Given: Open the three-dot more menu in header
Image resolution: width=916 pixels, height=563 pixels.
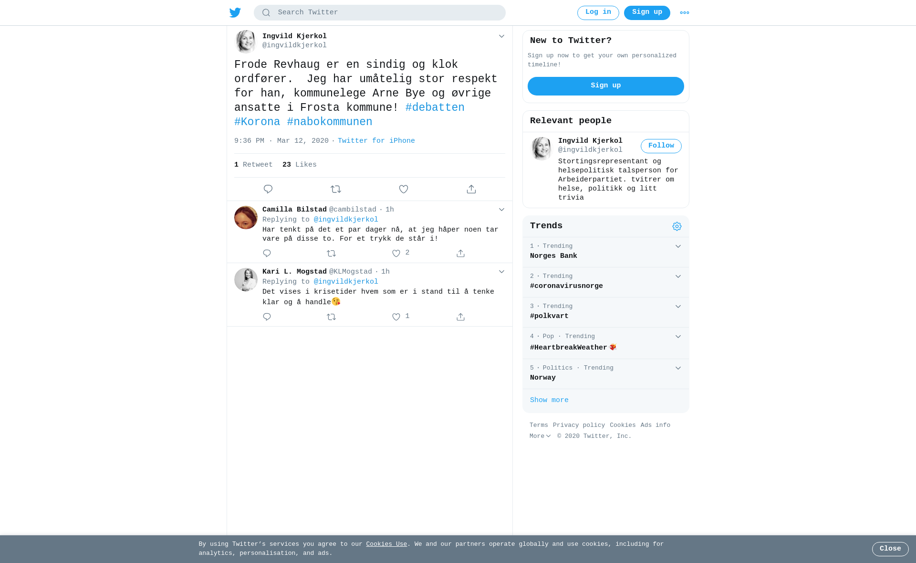Looking at the screenshot, I should [685, 13].
